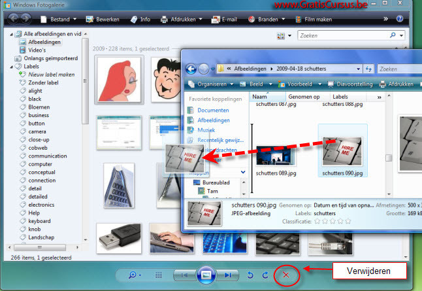Click the Forward arrow in Fotogalerie toolbar
422x291 pixels.
25,18
